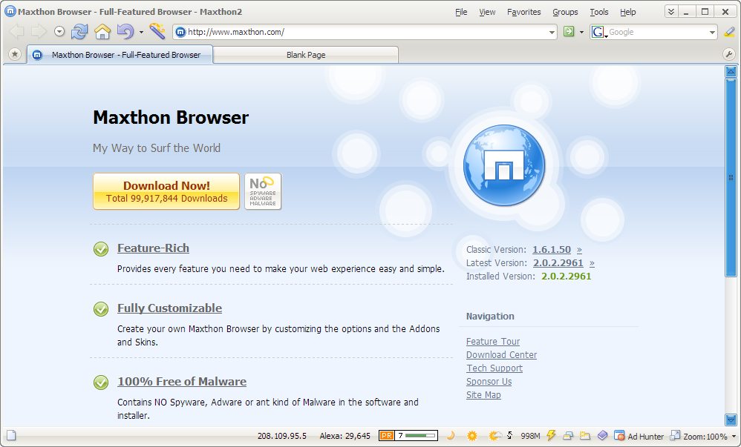The image size is (741, 447).
Task: Open the address bar dropdown arrow
Action: [552, 32]
